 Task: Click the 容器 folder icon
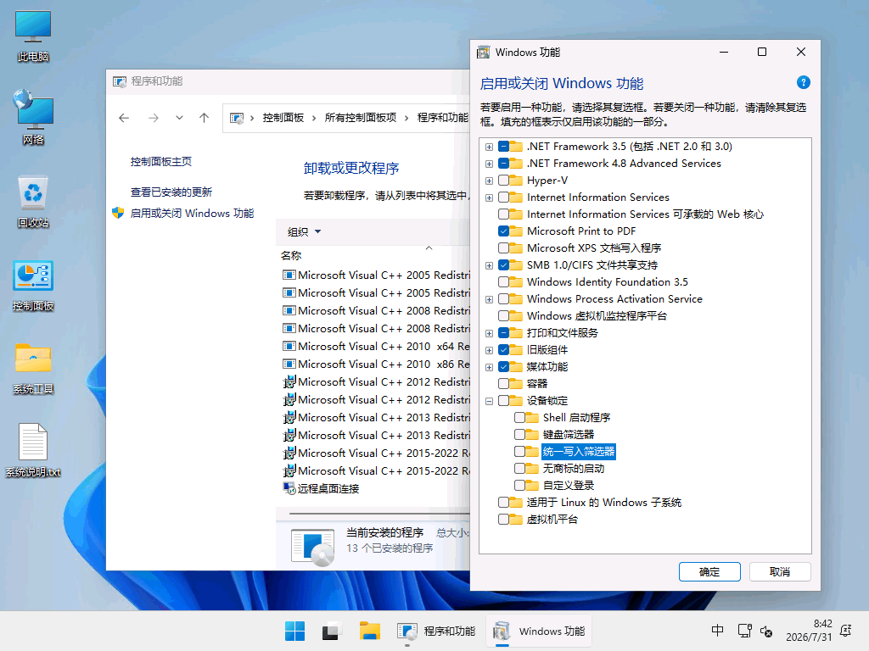click(x=516, y=384)
